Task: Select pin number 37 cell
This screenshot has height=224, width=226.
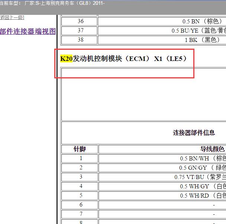Action: coord(79,30)
